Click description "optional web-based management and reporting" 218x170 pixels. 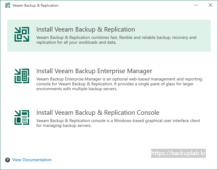coord(157,79)
